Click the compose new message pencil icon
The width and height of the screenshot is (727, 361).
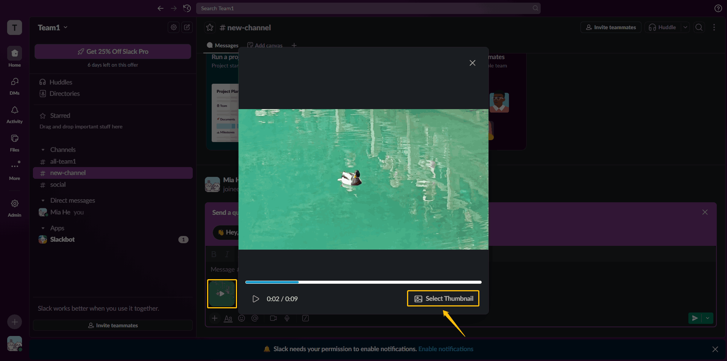coord(187,27)
